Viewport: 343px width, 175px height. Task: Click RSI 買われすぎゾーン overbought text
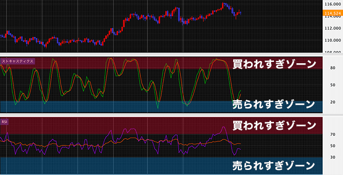click(274, 125)
